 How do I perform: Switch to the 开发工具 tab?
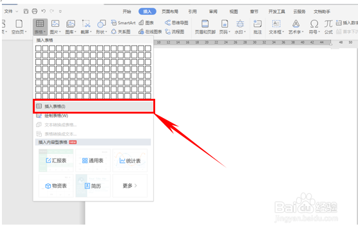click(x=277, y=12)
